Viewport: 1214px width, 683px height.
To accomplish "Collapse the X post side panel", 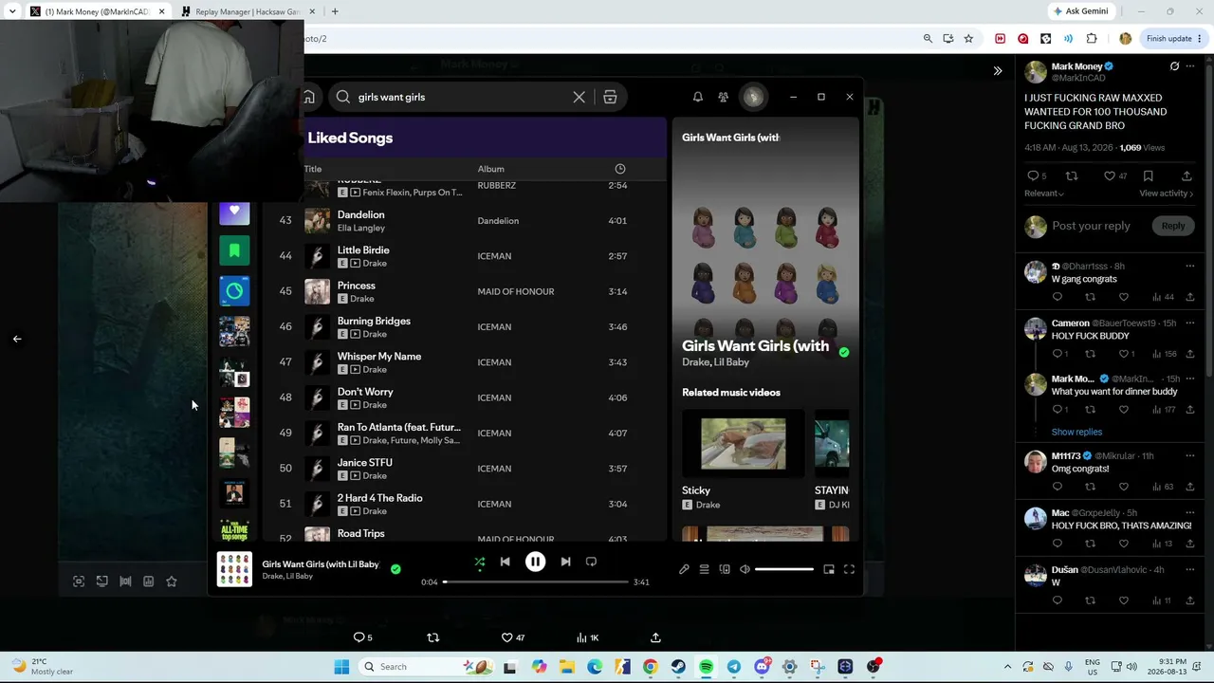I will [997, 71].
